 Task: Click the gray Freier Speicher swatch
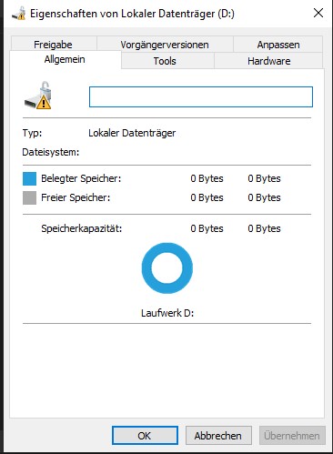pyautogui.click(x=29, y=197)
